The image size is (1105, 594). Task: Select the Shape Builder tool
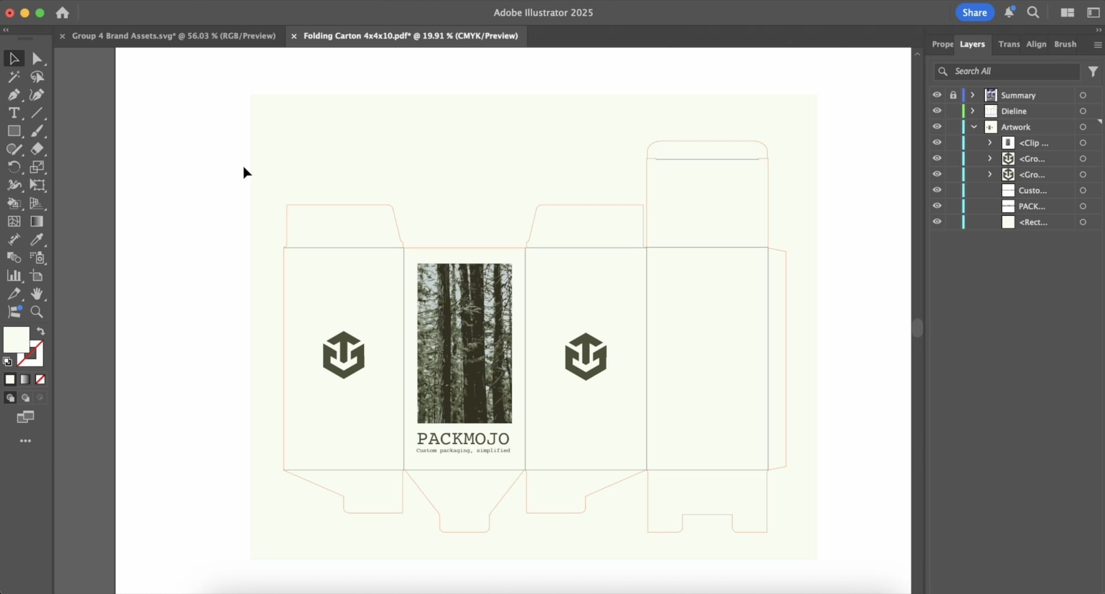[14, 203]
